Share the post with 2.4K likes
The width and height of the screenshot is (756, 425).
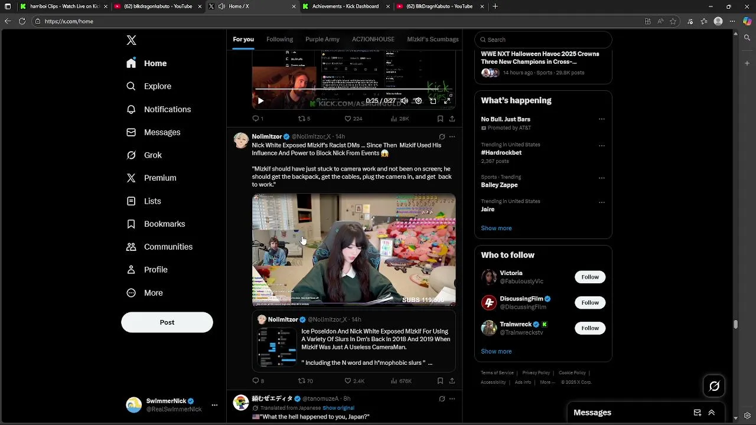pyautogui.click(x=452, y=381)
